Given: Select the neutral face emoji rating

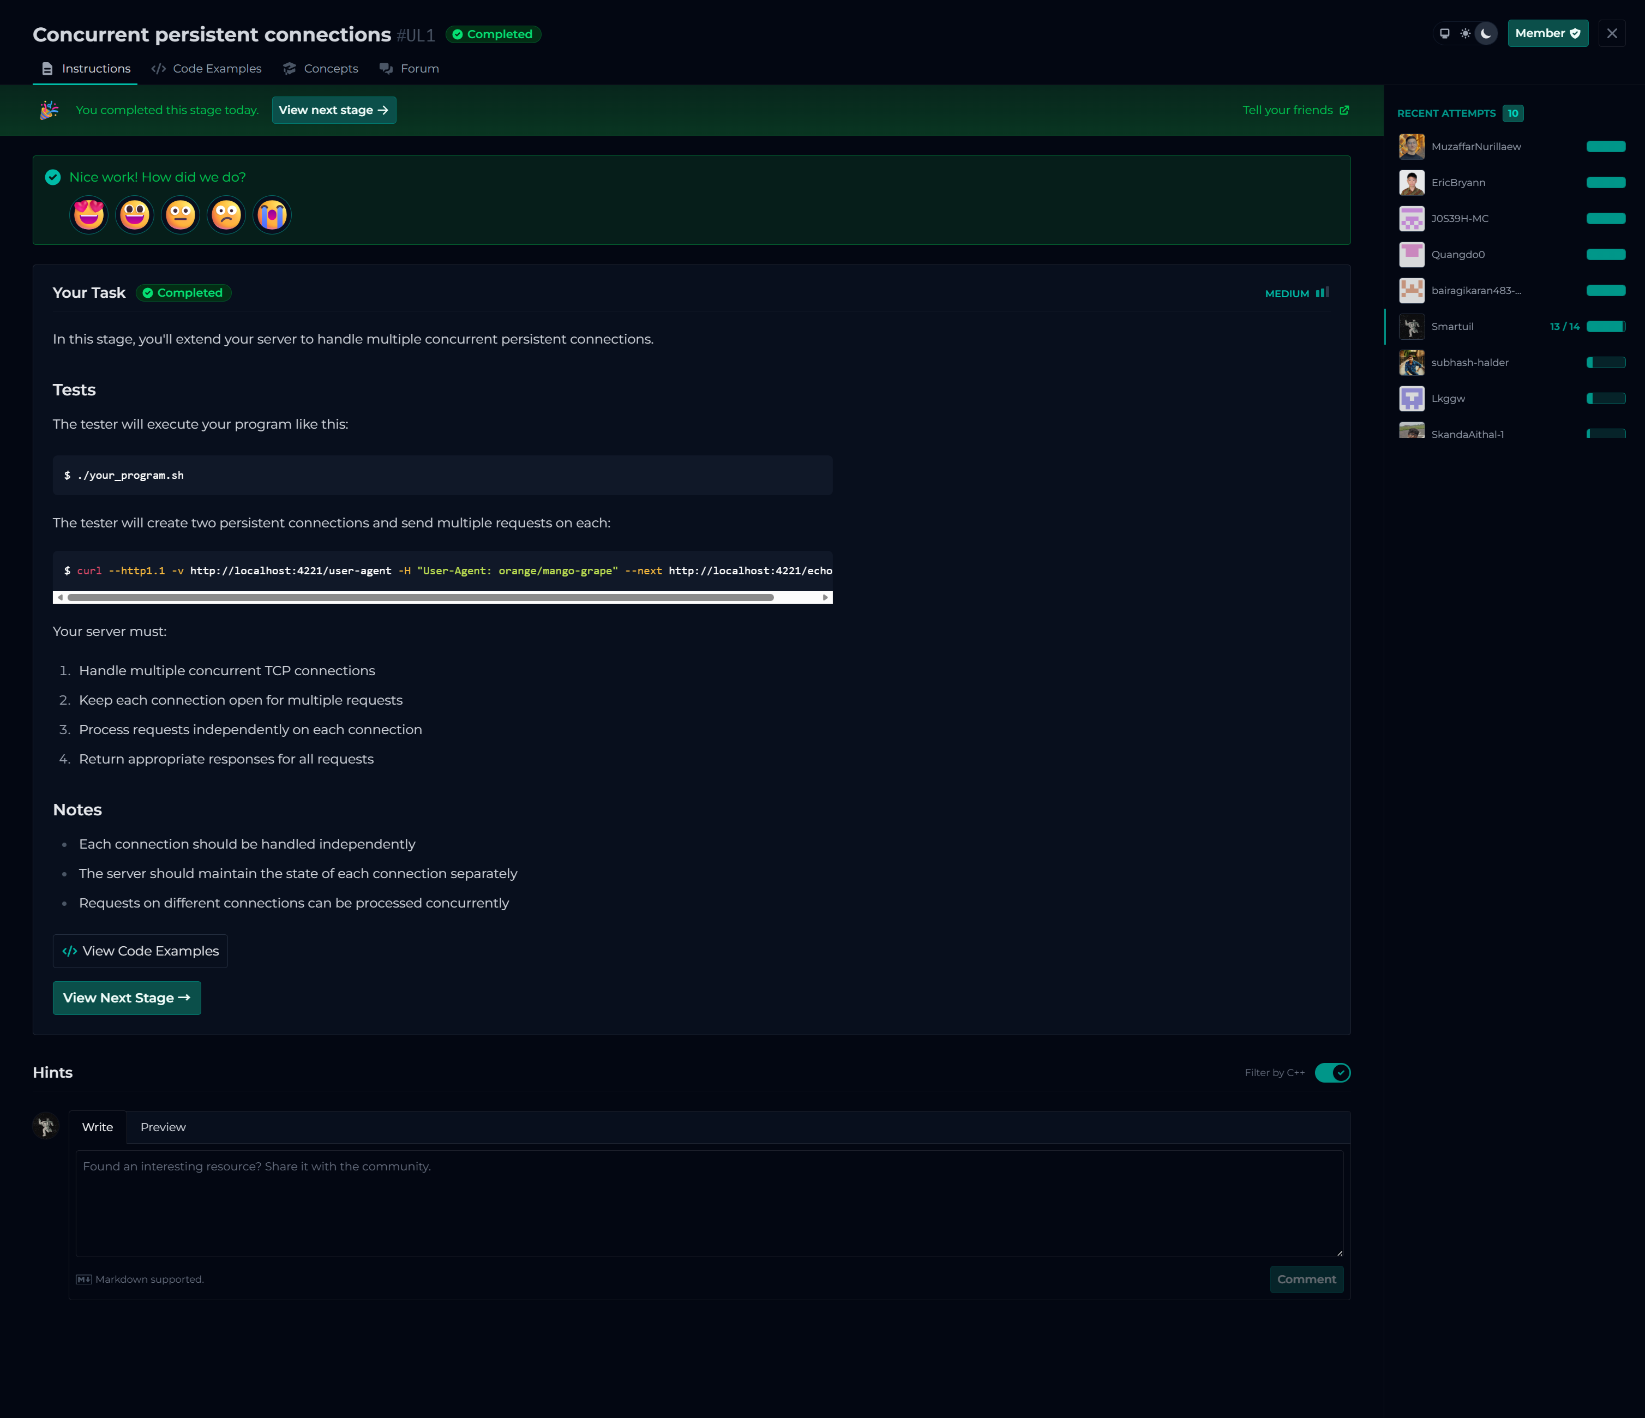Looking at the screenshot, I should coord(181,215).
